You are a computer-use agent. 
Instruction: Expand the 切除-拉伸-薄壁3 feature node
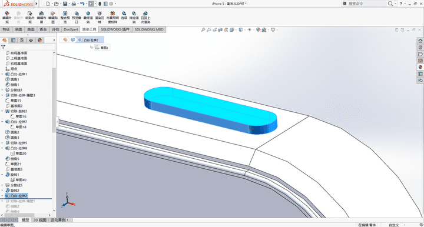point(2,95)
